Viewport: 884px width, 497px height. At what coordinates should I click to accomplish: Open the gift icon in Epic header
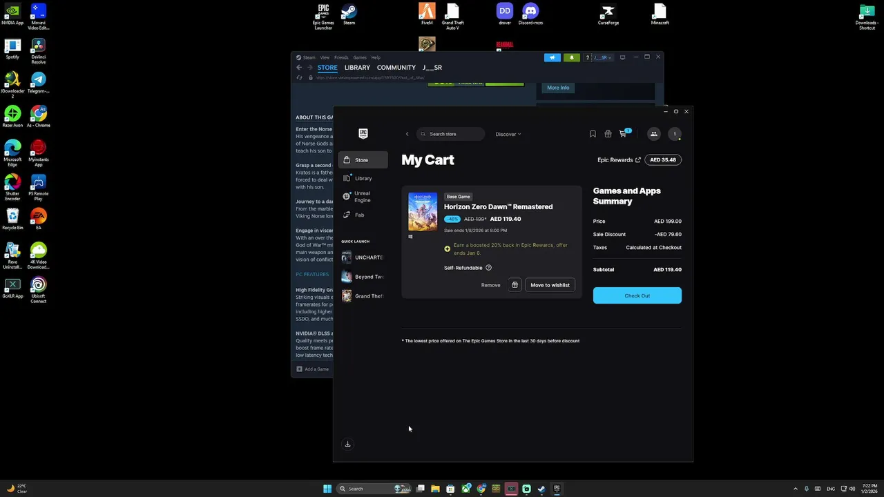(x=608, y=134)
